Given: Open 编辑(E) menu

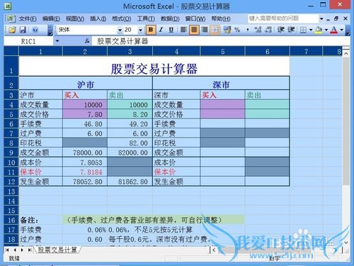Looking at the screenshot, I should tap(51, 18).
